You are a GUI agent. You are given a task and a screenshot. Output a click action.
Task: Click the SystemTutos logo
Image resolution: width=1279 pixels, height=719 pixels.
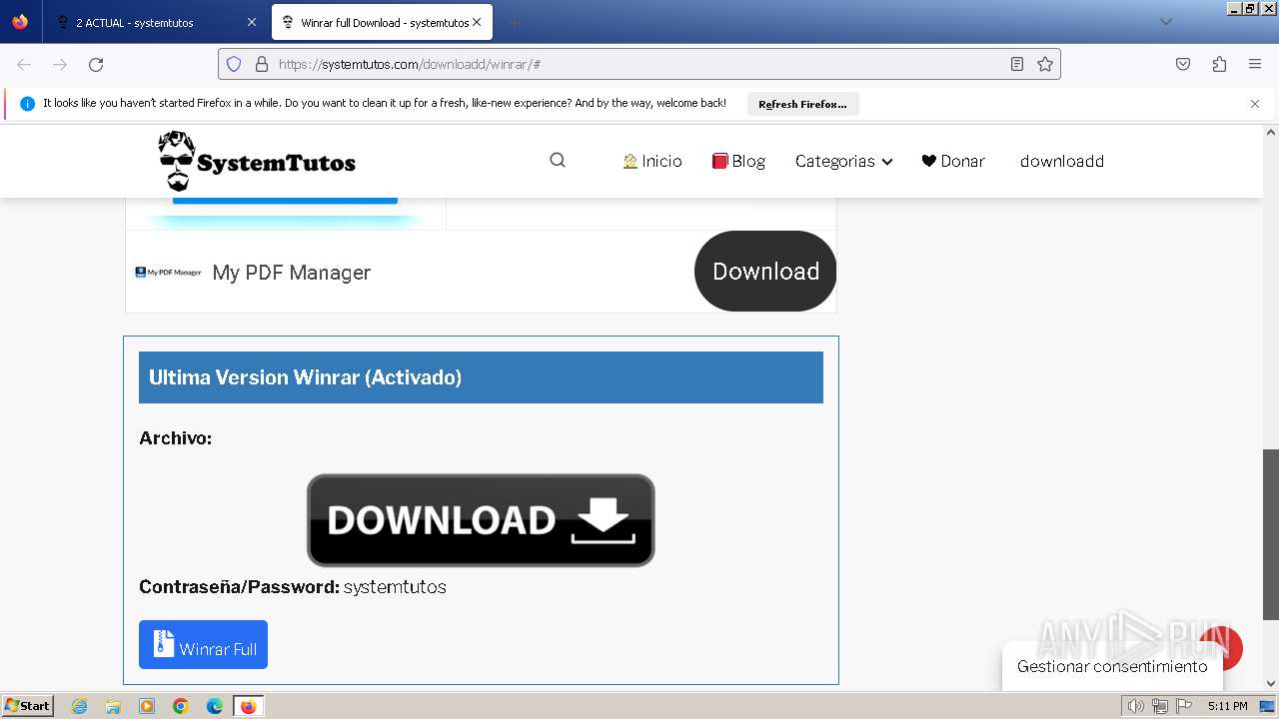257,161
